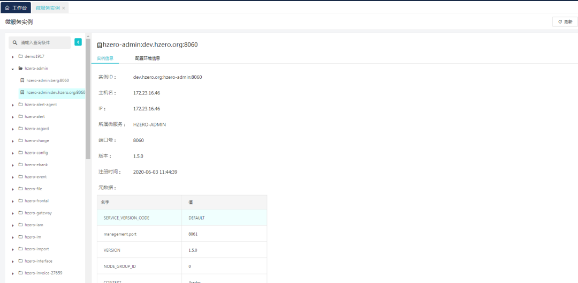Expand the hzero-file tree node
Image resolution: width=578 pixels, height=283 pixels.
pyautogui.click(x=13, y=189)
